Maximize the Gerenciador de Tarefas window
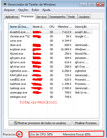Viewport: 107px width, 138px height. click(x=92, y=4)
